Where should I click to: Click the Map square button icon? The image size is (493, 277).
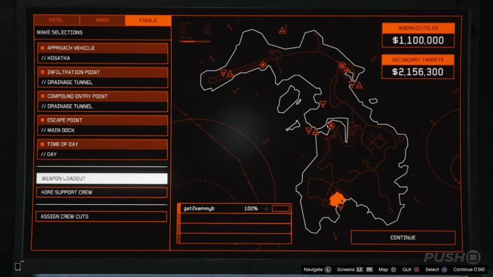coord(393,269)
